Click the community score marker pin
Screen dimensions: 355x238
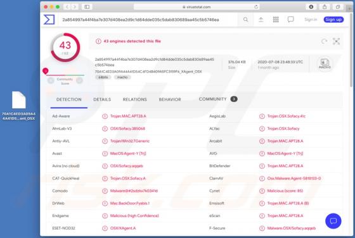click(46, 71)
